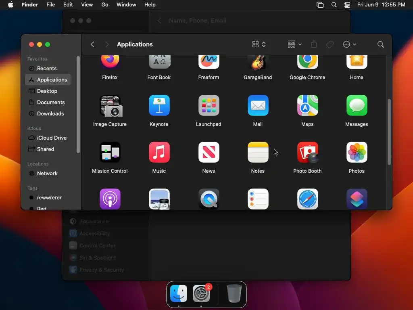This screenshot has width=413, height=310.
Task: Open the Shared folder in sidebar
Action: (48, 149)
